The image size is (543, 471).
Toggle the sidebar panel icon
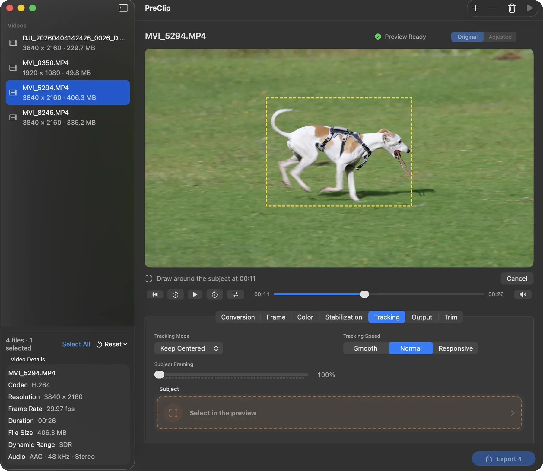pyautogui.click(x=123, y=8)
